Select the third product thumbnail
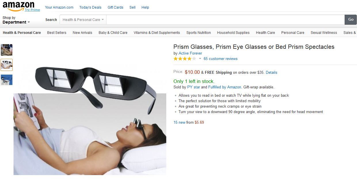Viewport: 357px width, 192px height. point(7,80)
